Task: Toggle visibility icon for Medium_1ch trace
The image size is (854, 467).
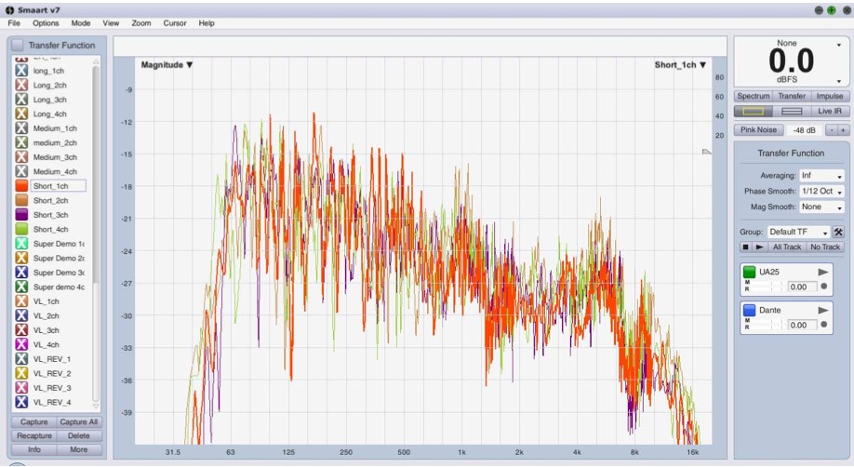Action: click(21, 128)
